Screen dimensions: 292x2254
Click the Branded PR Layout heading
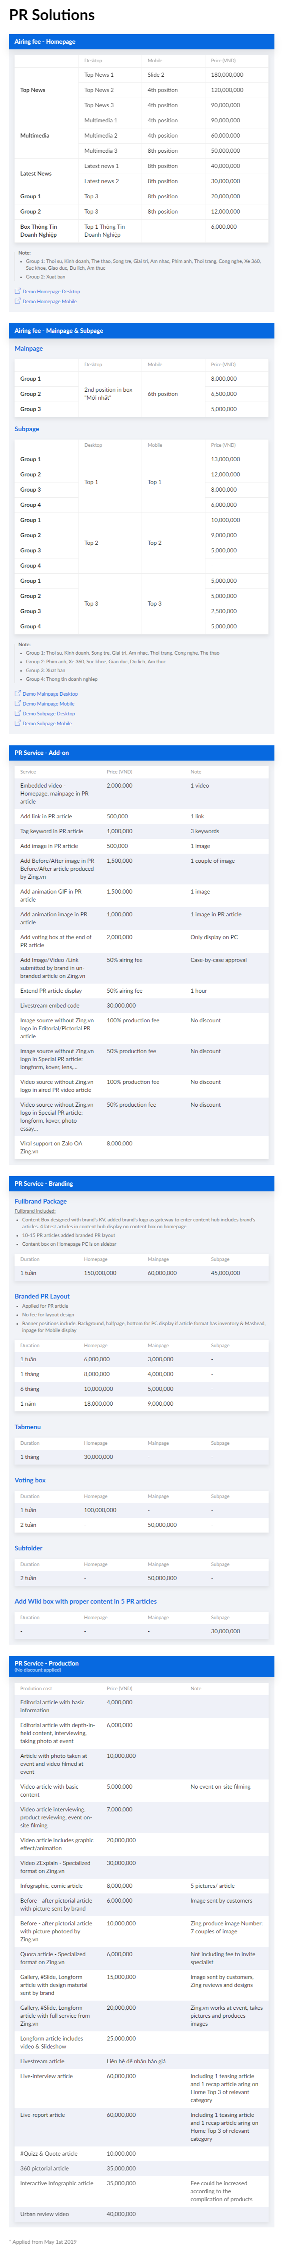pyautogui.click(x=42, y=1297)
